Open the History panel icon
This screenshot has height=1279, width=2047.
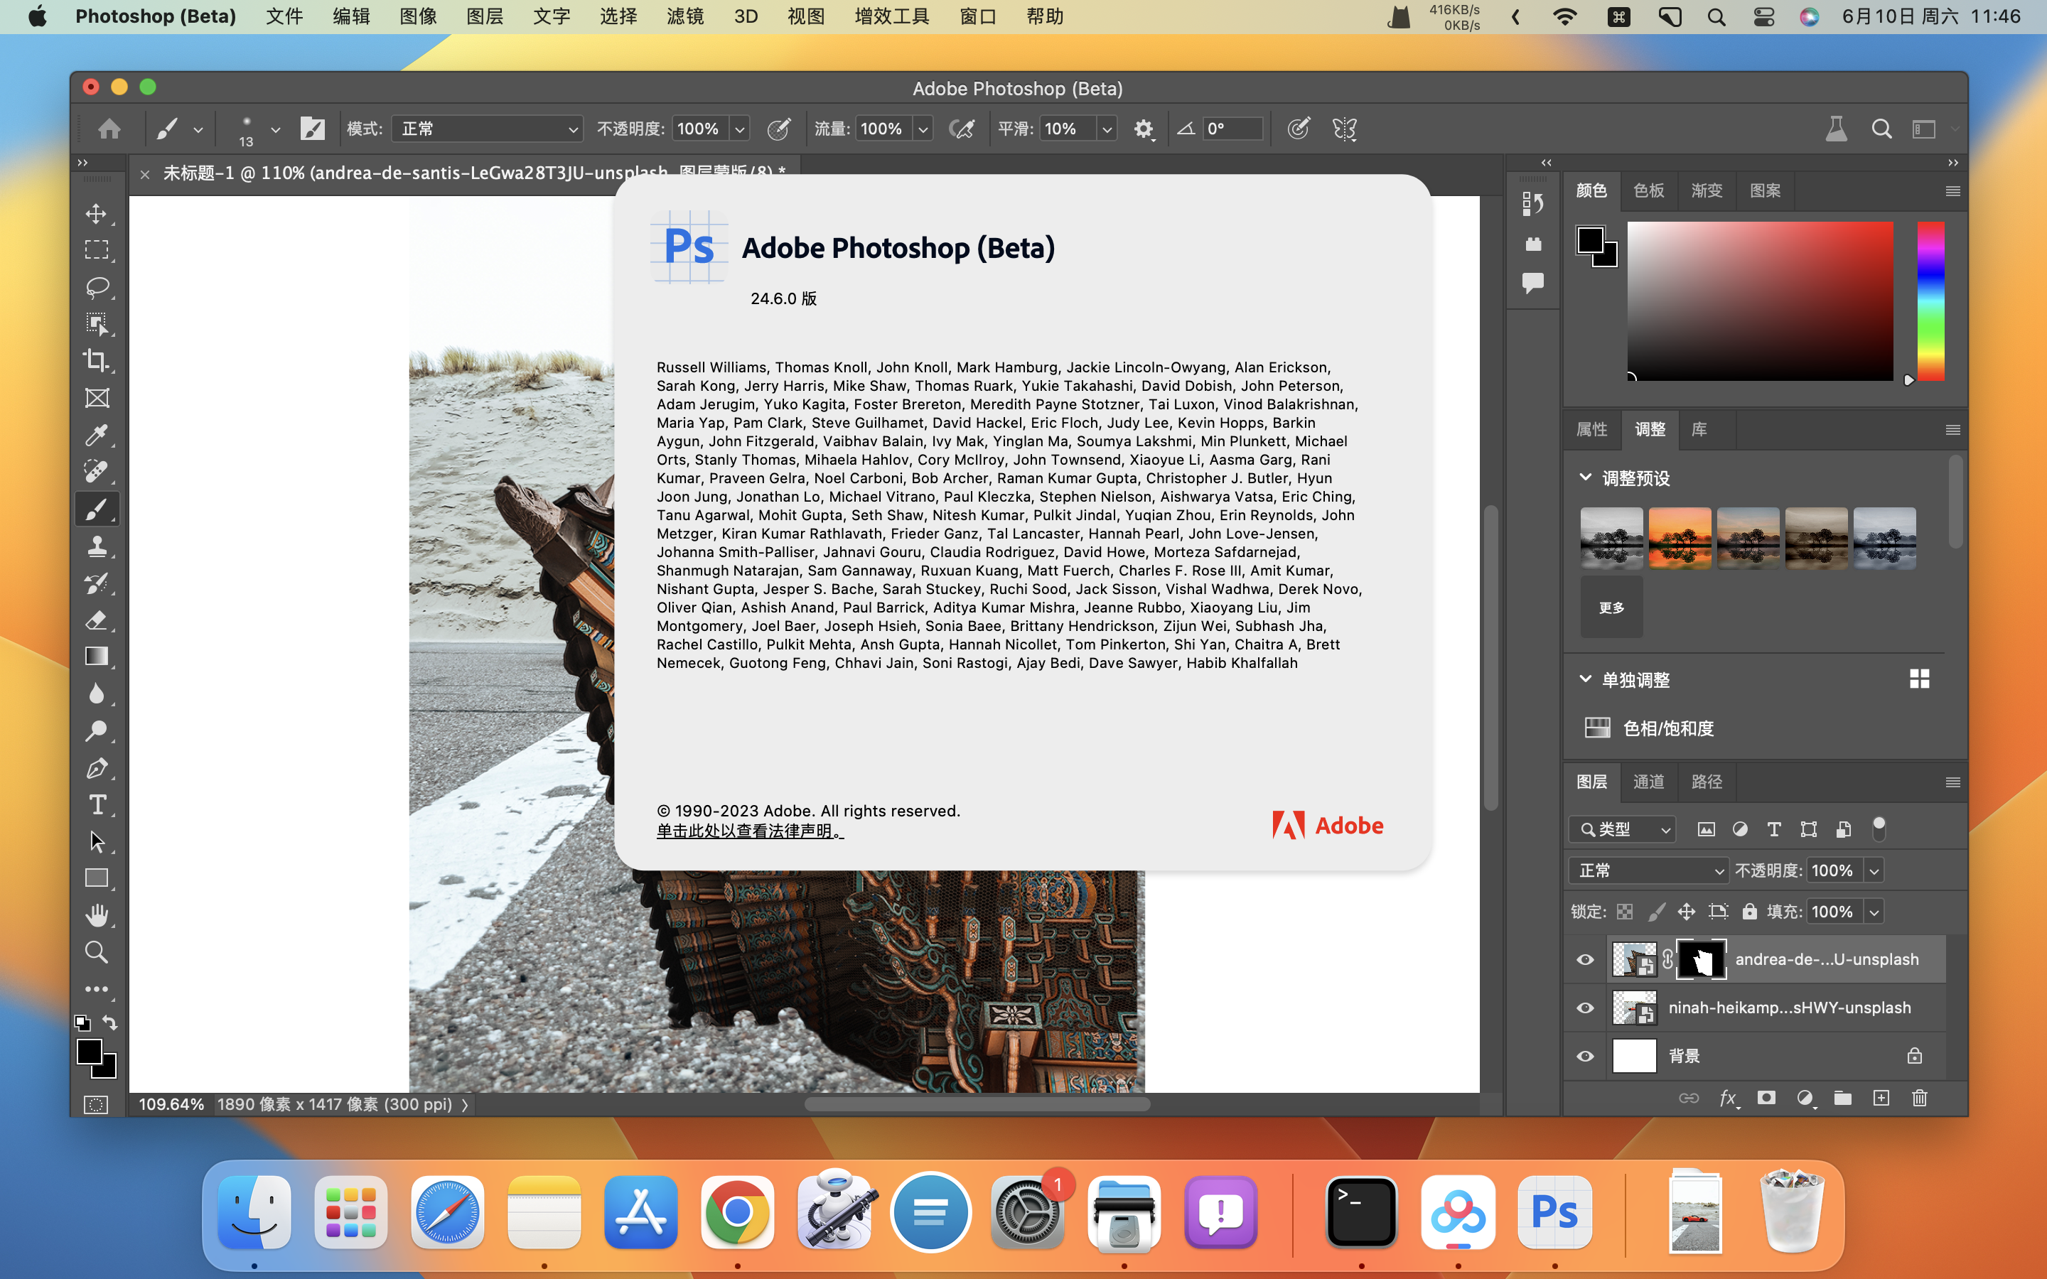pyautogui.click(x=1532, y=203)
